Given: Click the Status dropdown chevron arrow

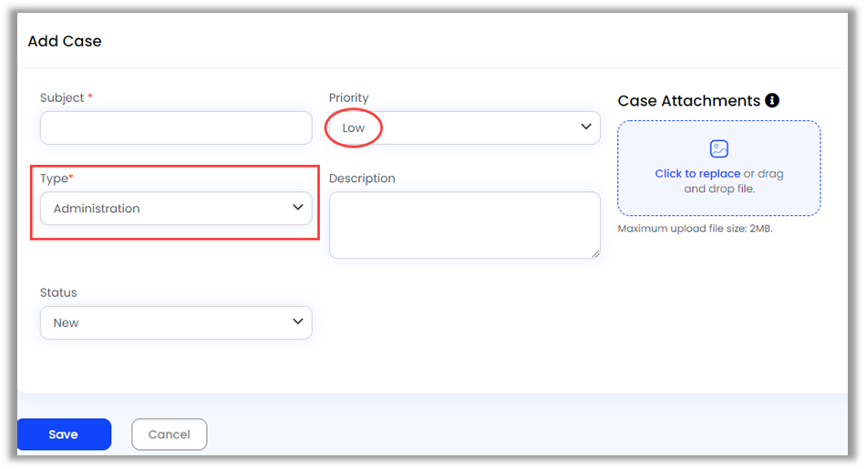Looking at the screenshot, I should [x=297, y=321].
